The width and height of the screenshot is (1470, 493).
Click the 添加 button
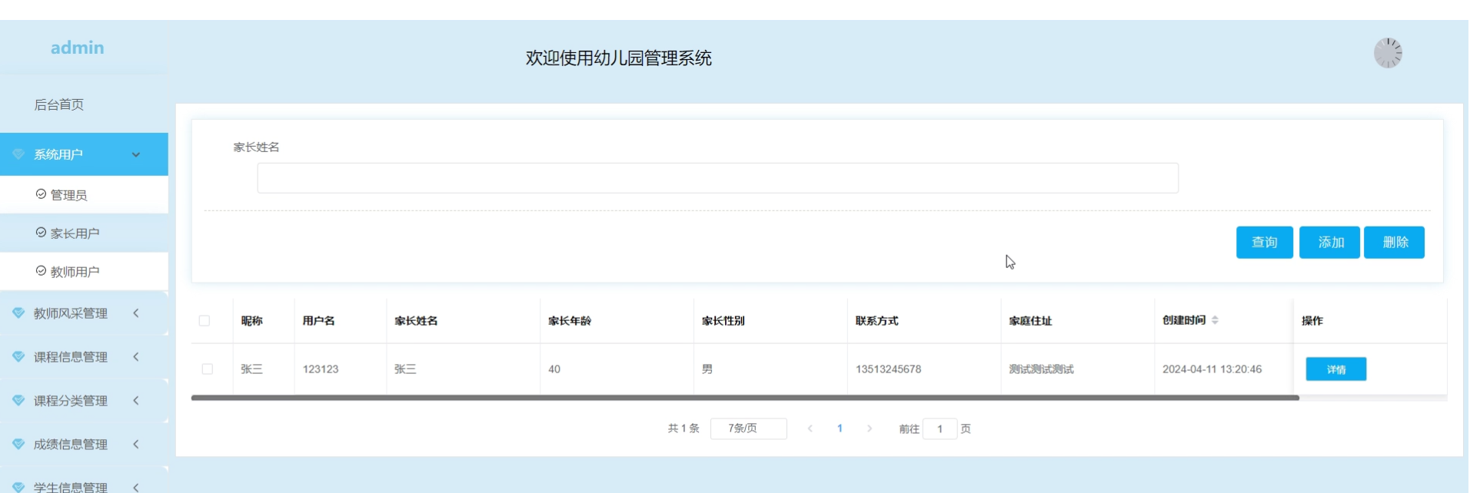[x=1330, y=243]
